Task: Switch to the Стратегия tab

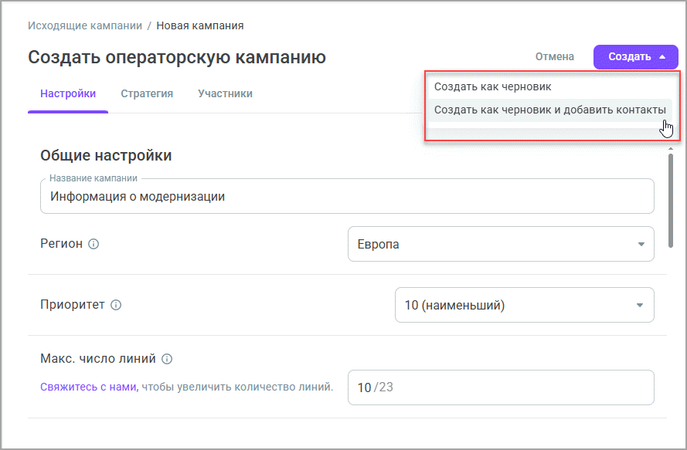Action: [x=147, y=94]
